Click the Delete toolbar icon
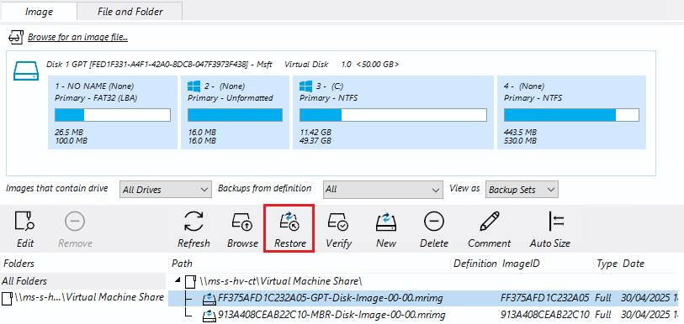 [434, 222]
